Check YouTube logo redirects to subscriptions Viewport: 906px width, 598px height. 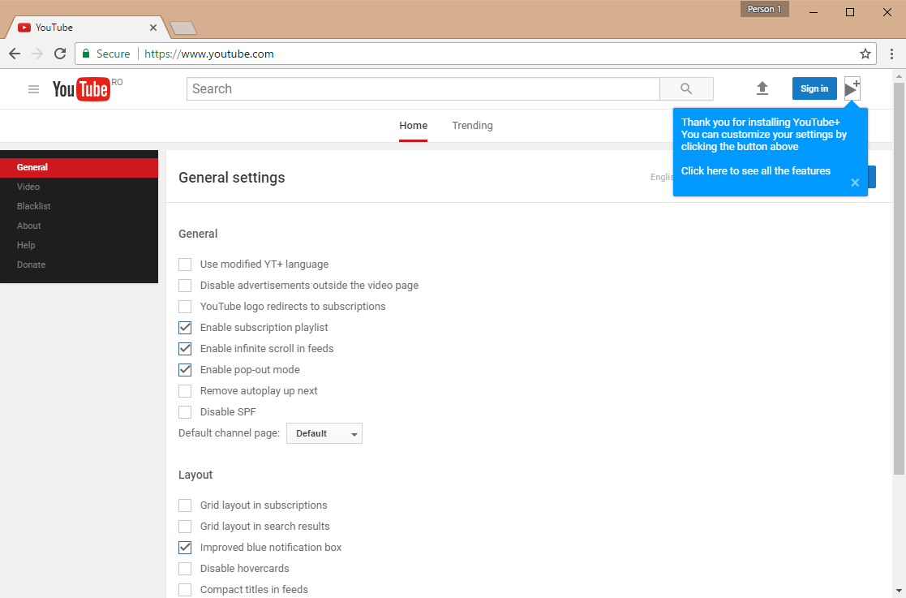coord(185,306)
